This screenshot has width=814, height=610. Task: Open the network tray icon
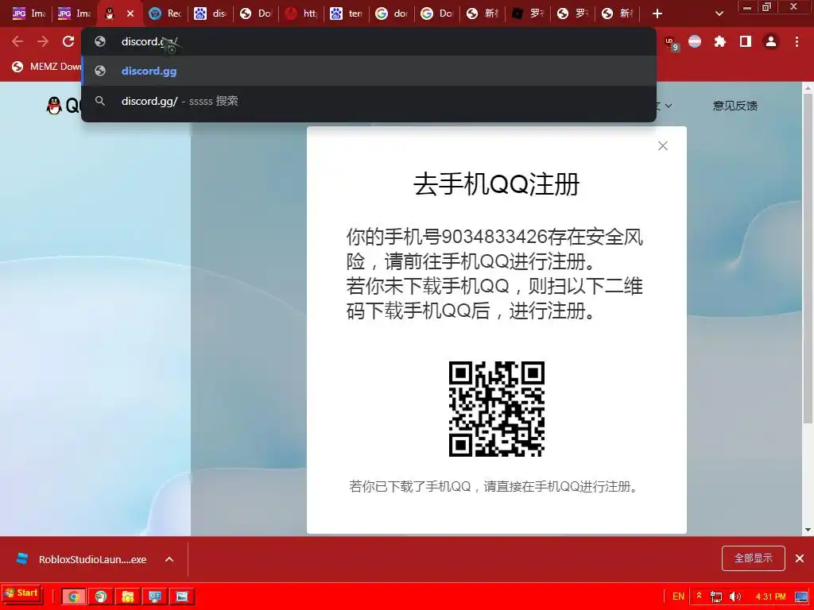tap(716, 596)
